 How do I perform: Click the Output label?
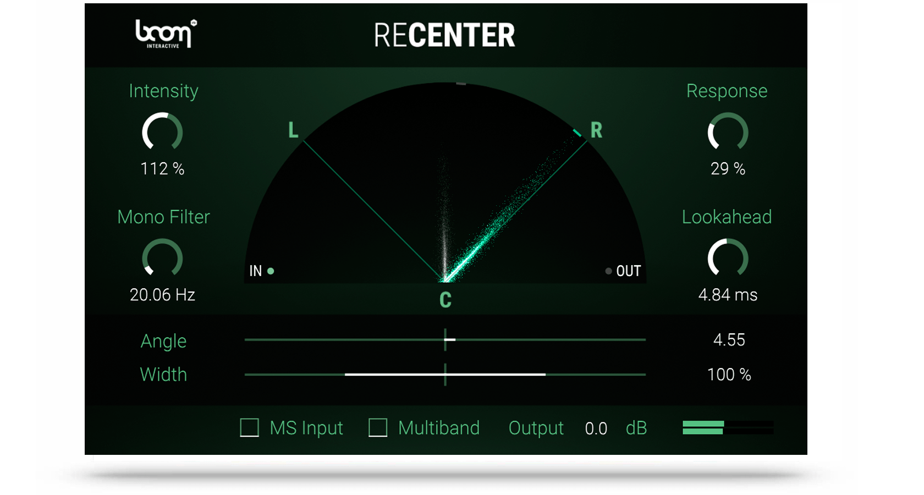click(536, 428)
